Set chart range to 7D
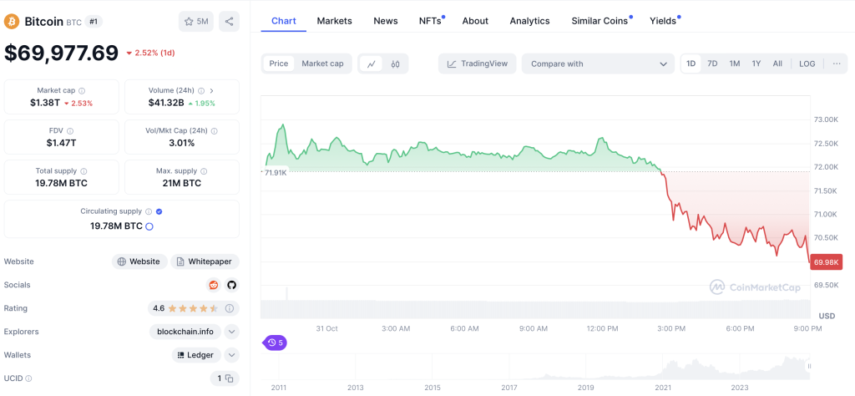855x396 pixels. 712,63
